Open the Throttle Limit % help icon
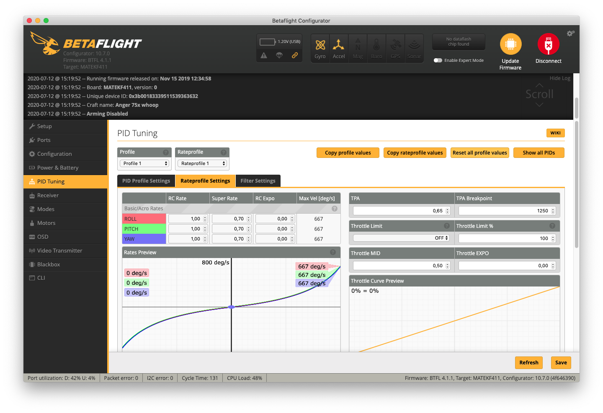Viewport: 603px width, 413px height. coord(552,226)
